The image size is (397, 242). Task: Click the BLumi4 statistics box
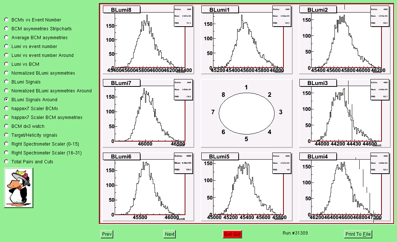(x=380, y=163)
